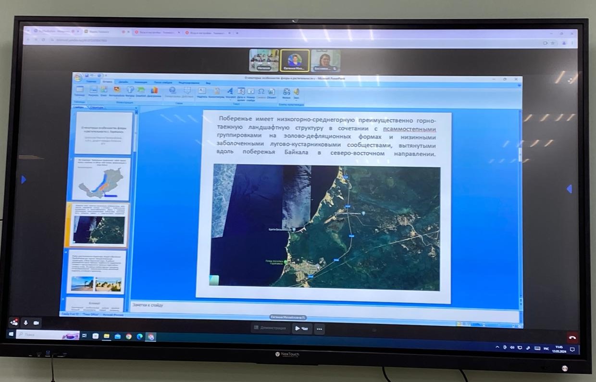
Task: Open the Фигуры shapes gallery
Action: click(x=130, y=91)
